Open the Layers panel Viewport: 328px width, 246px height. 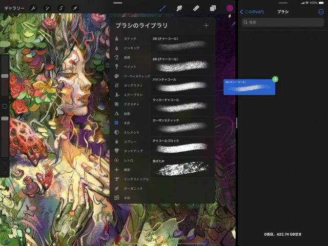pos(213,8)
